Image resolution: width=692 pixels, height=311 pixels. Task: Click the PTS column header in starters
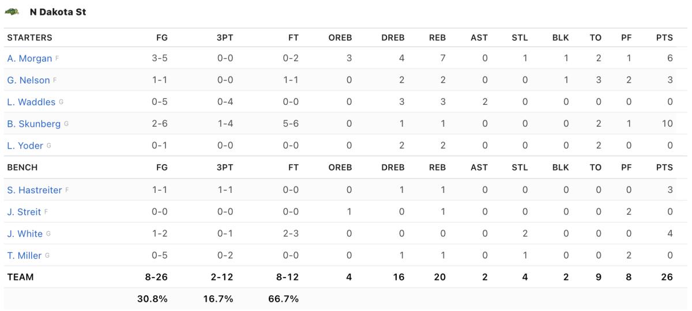coord(664,38)
